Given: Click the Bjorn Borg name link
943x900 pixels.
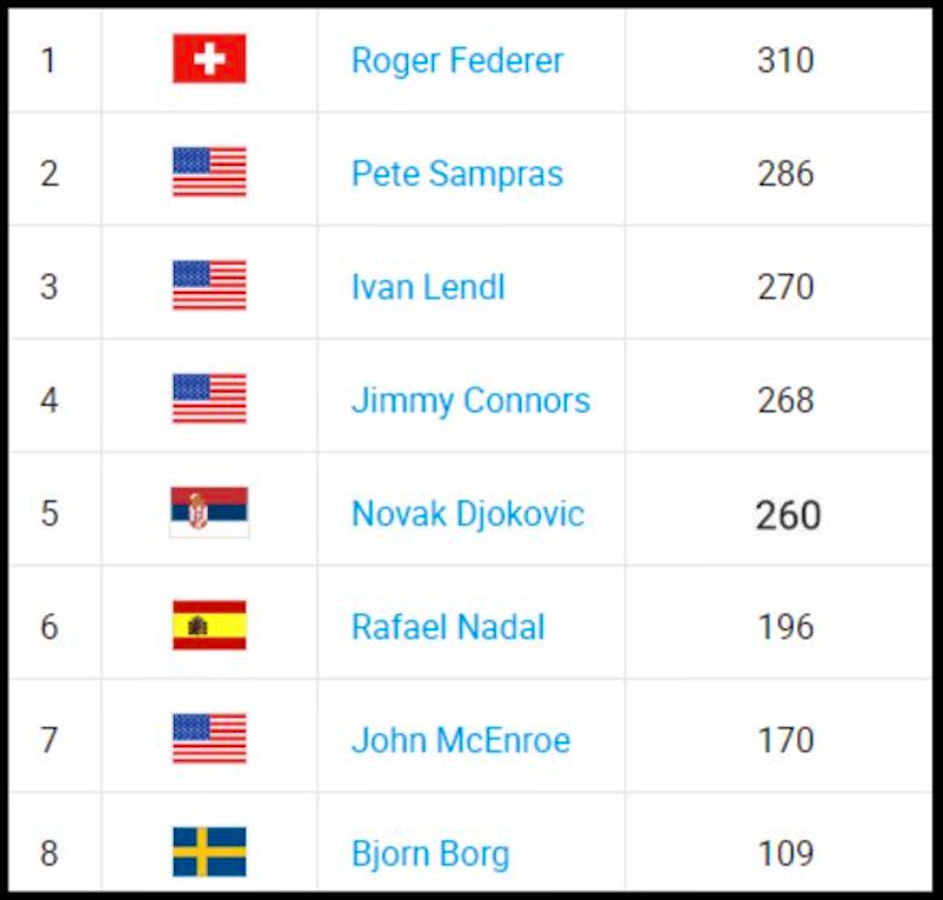Looking at the screenshot, I should pyautogui.click(x=431, y=854).
